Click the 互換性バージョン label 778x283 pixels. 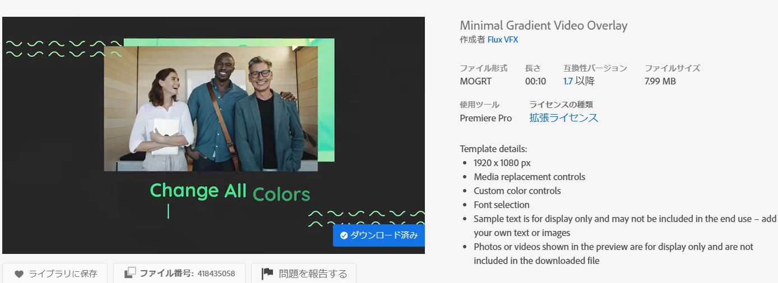tap(595, 68)
